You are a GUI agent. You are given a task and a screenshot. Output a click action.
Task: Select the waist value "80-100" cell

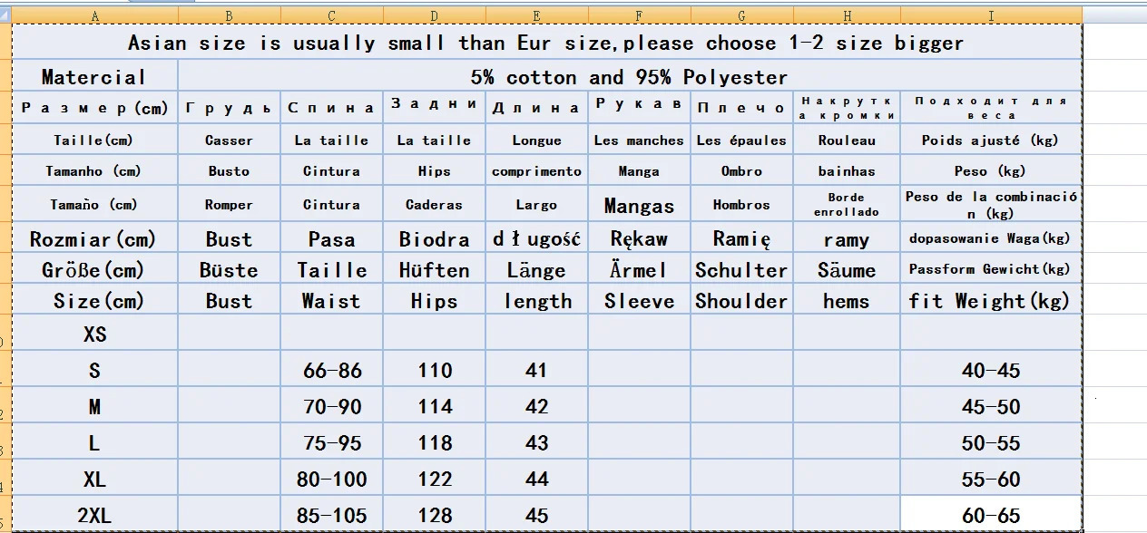tap(331, 479)
